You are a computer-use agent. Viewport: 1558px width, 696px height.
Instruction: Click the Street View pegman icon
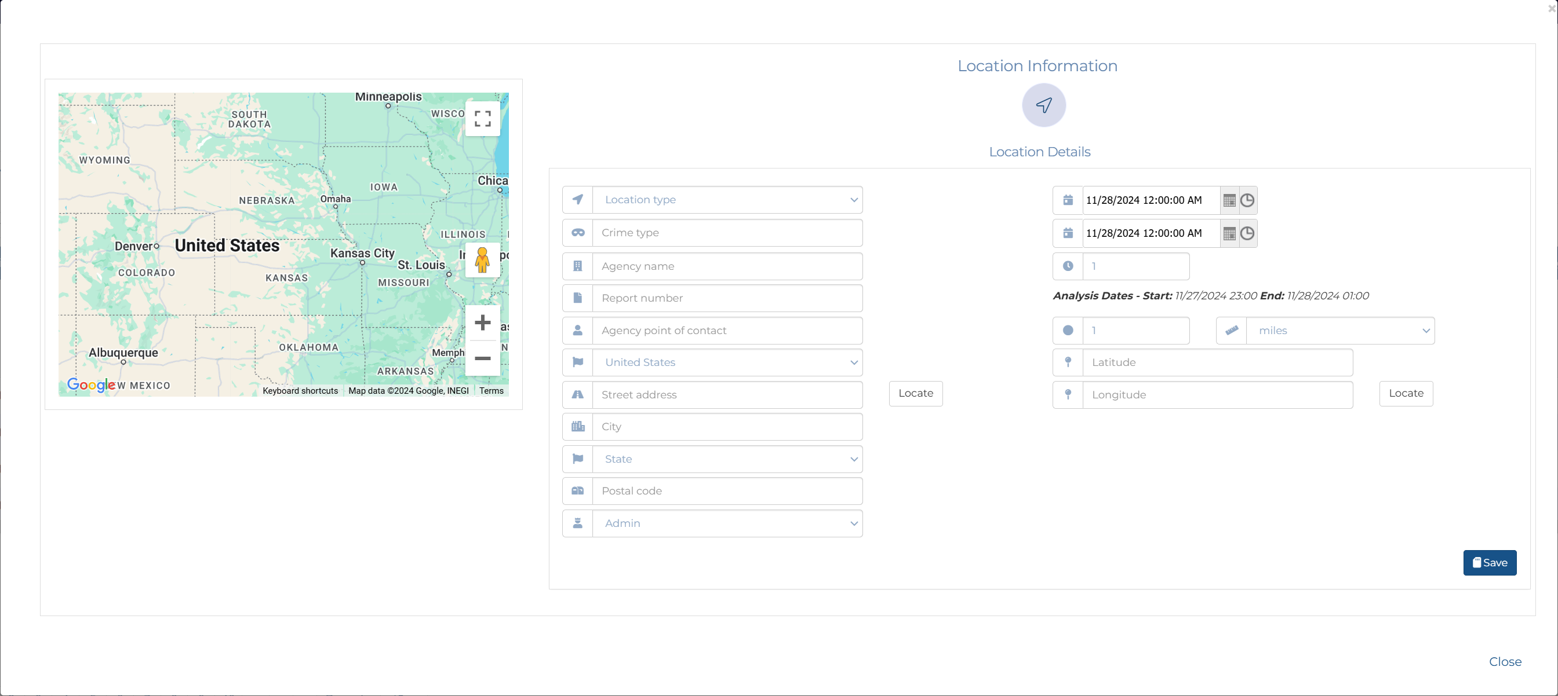482,261
